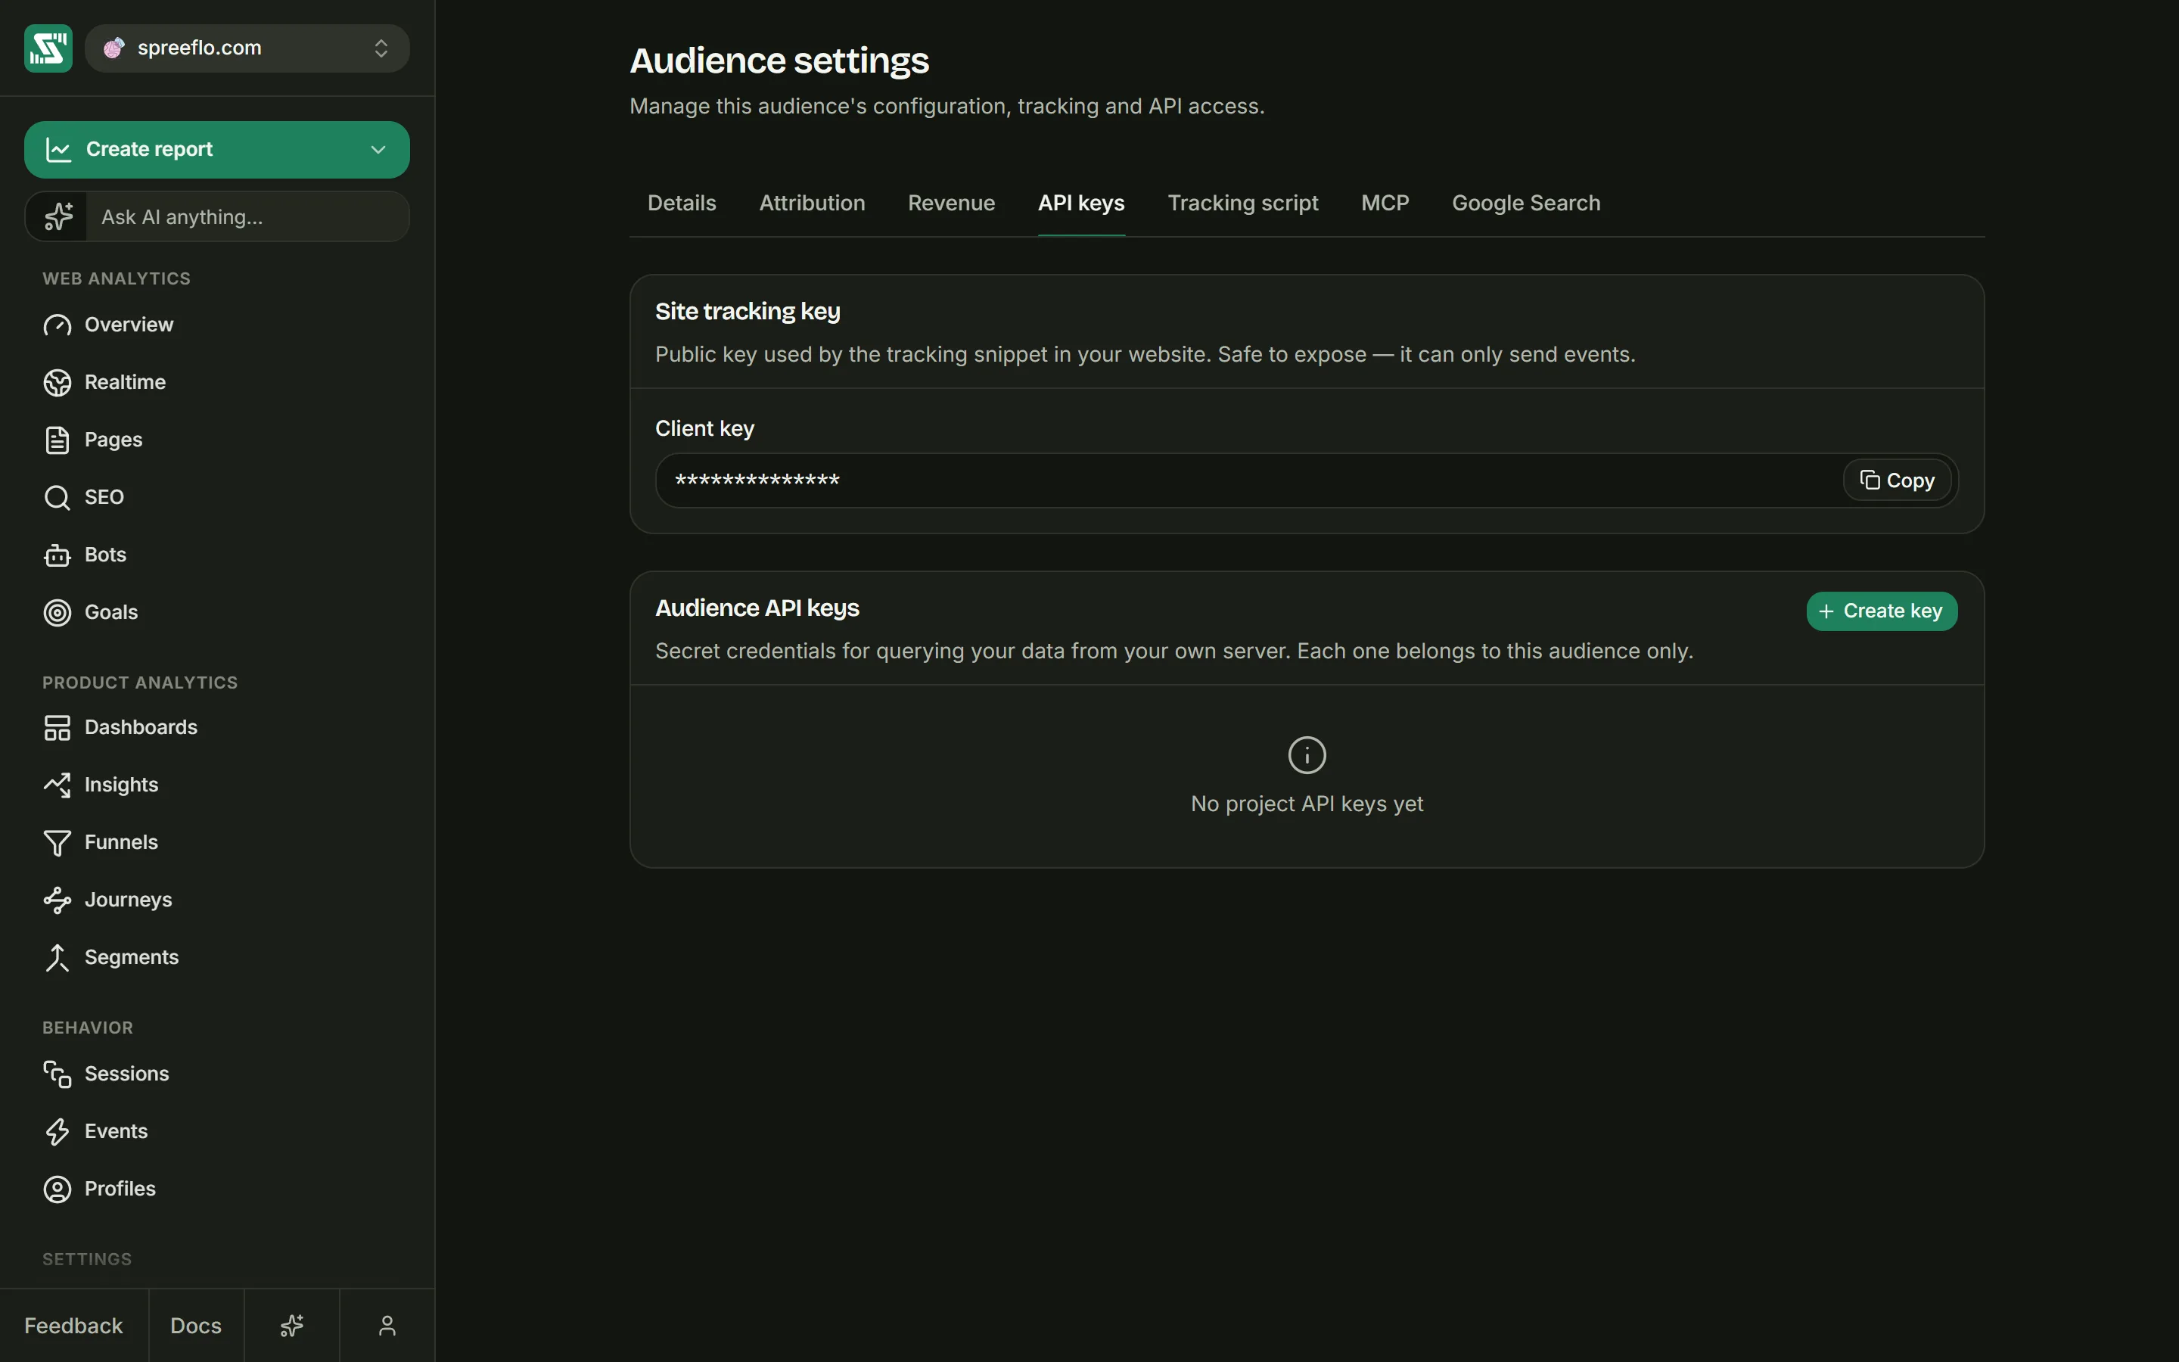Open the Pages document icon
This screenshot has height=1362, width=2179.
pos(57,440)
